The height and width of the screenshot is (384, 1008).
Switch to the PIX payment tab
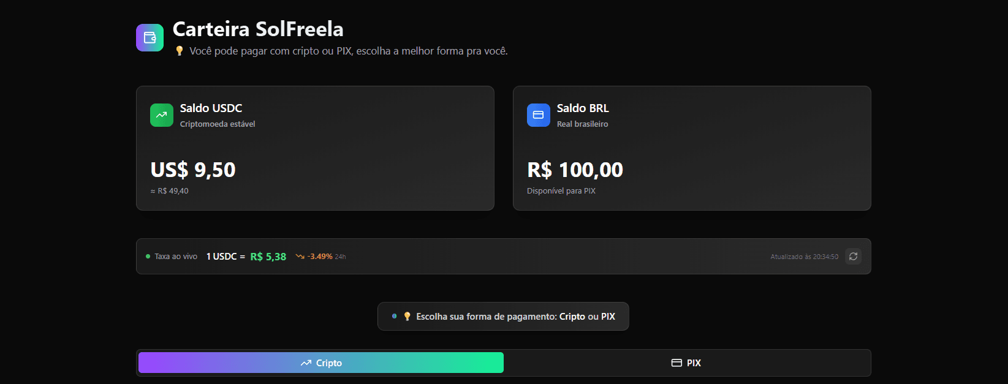point(686,363)
